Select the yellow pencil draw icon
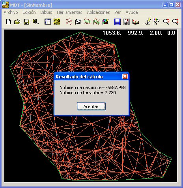The width and height of the screenshot is (183, 188). tap(148, 22)
